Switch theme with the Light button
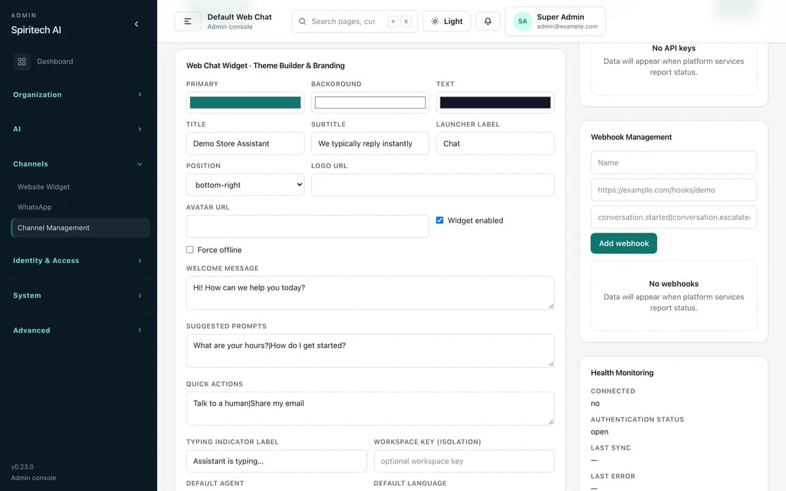Screen dimensions: 786x491 click(x=446, y=21)
